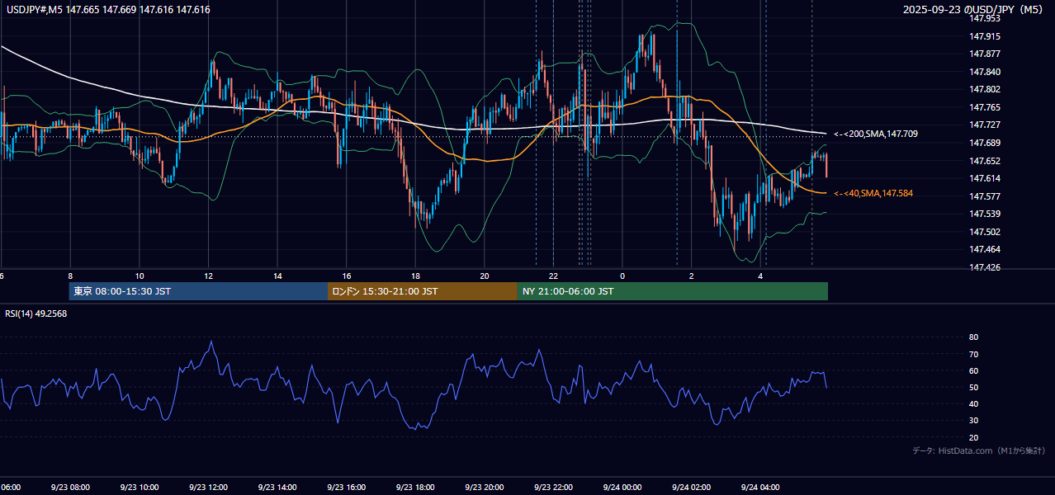
Task: Click the 9/23 12:00 bottom time label
Action: (x=208, y=488)
